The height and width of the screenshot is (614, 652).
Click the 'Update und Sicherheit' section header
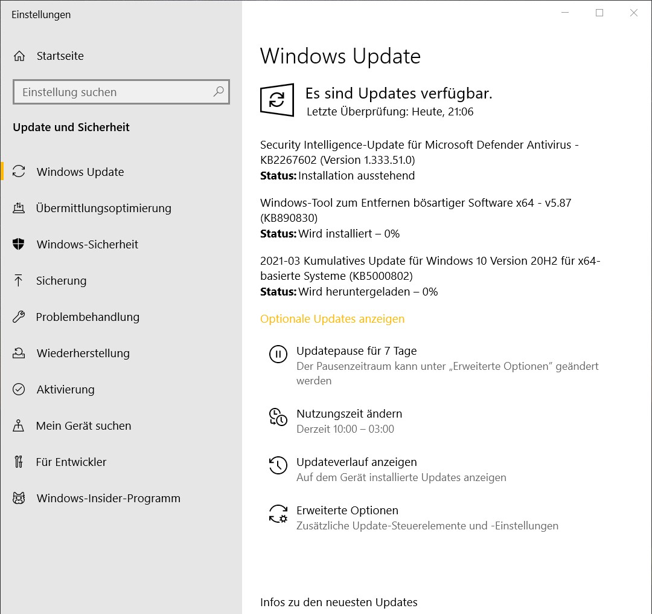[71, 127]
